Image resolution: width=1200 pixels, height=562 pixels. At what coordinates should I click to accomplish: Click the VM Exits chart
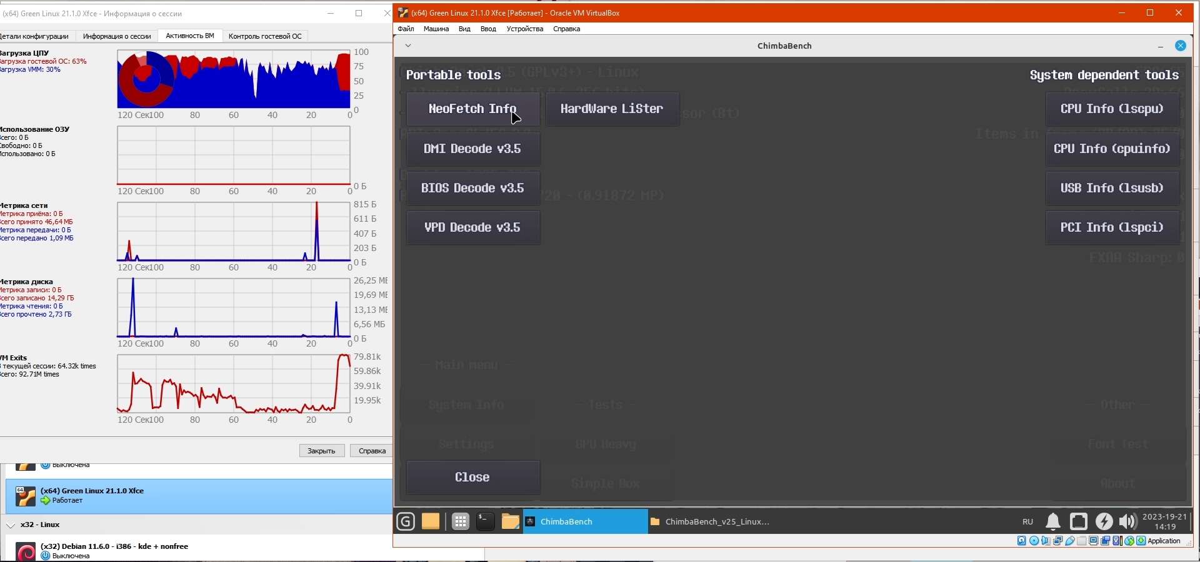tap(234, 384)
